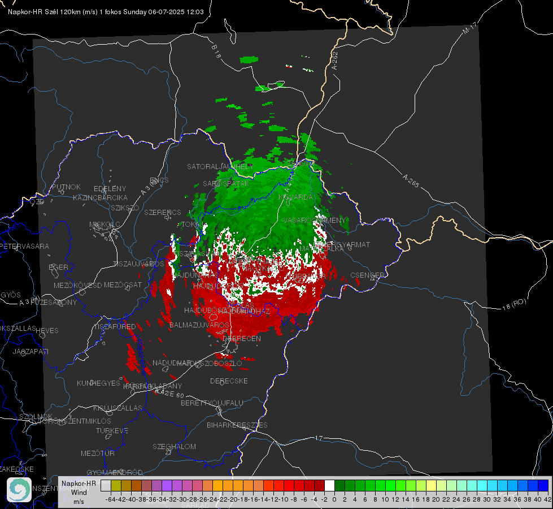This screenshot has width=553, height=509.
Task: Click the radar title text Napkor-HR Szél 120km
Action: coord(45,12)
